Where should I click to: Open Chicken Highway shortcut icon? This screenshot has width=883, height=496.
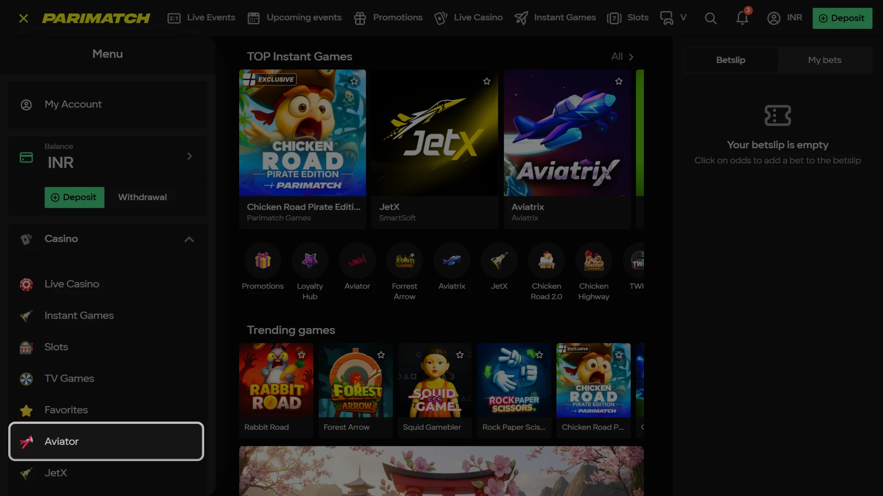[594, 260]
